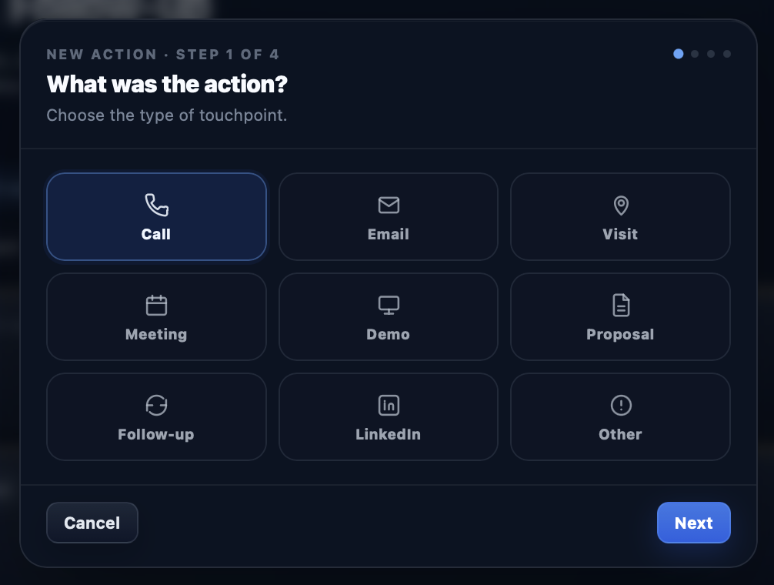
Task: Click the envelope icon for Email
Action: (388, 206)
